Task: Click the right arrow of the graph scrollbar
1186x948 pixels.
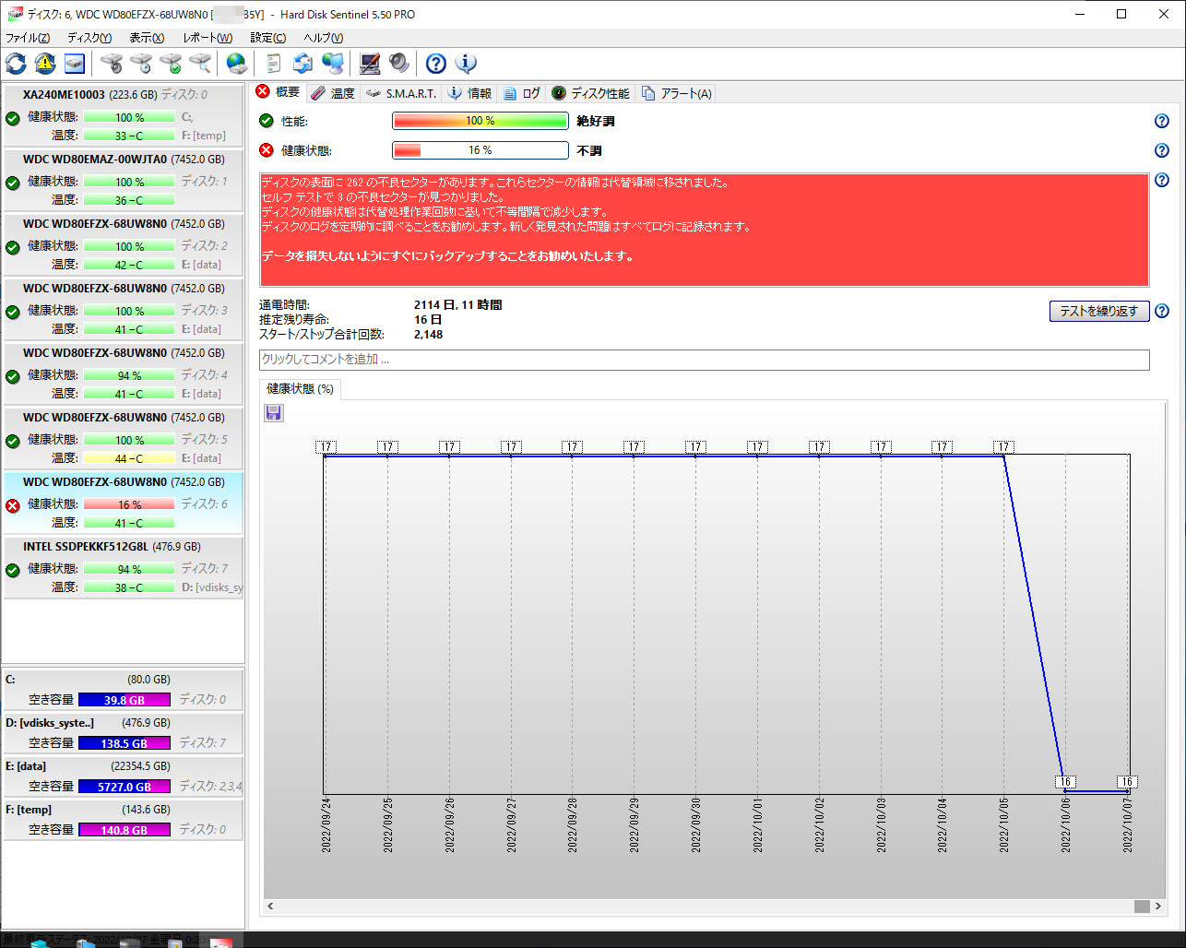Action: tap(1159, 907)
